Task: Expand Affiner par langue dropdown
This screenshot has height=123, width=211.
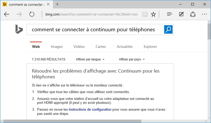Action: (90, 59)
